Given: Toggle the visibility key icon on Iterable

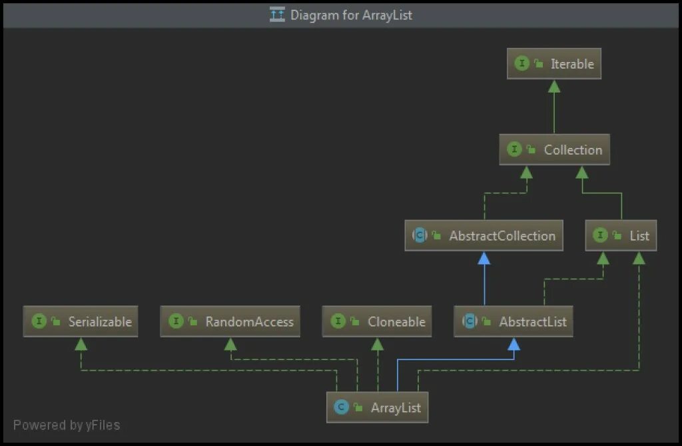Looking at the screenshot, I should [538, 64].
